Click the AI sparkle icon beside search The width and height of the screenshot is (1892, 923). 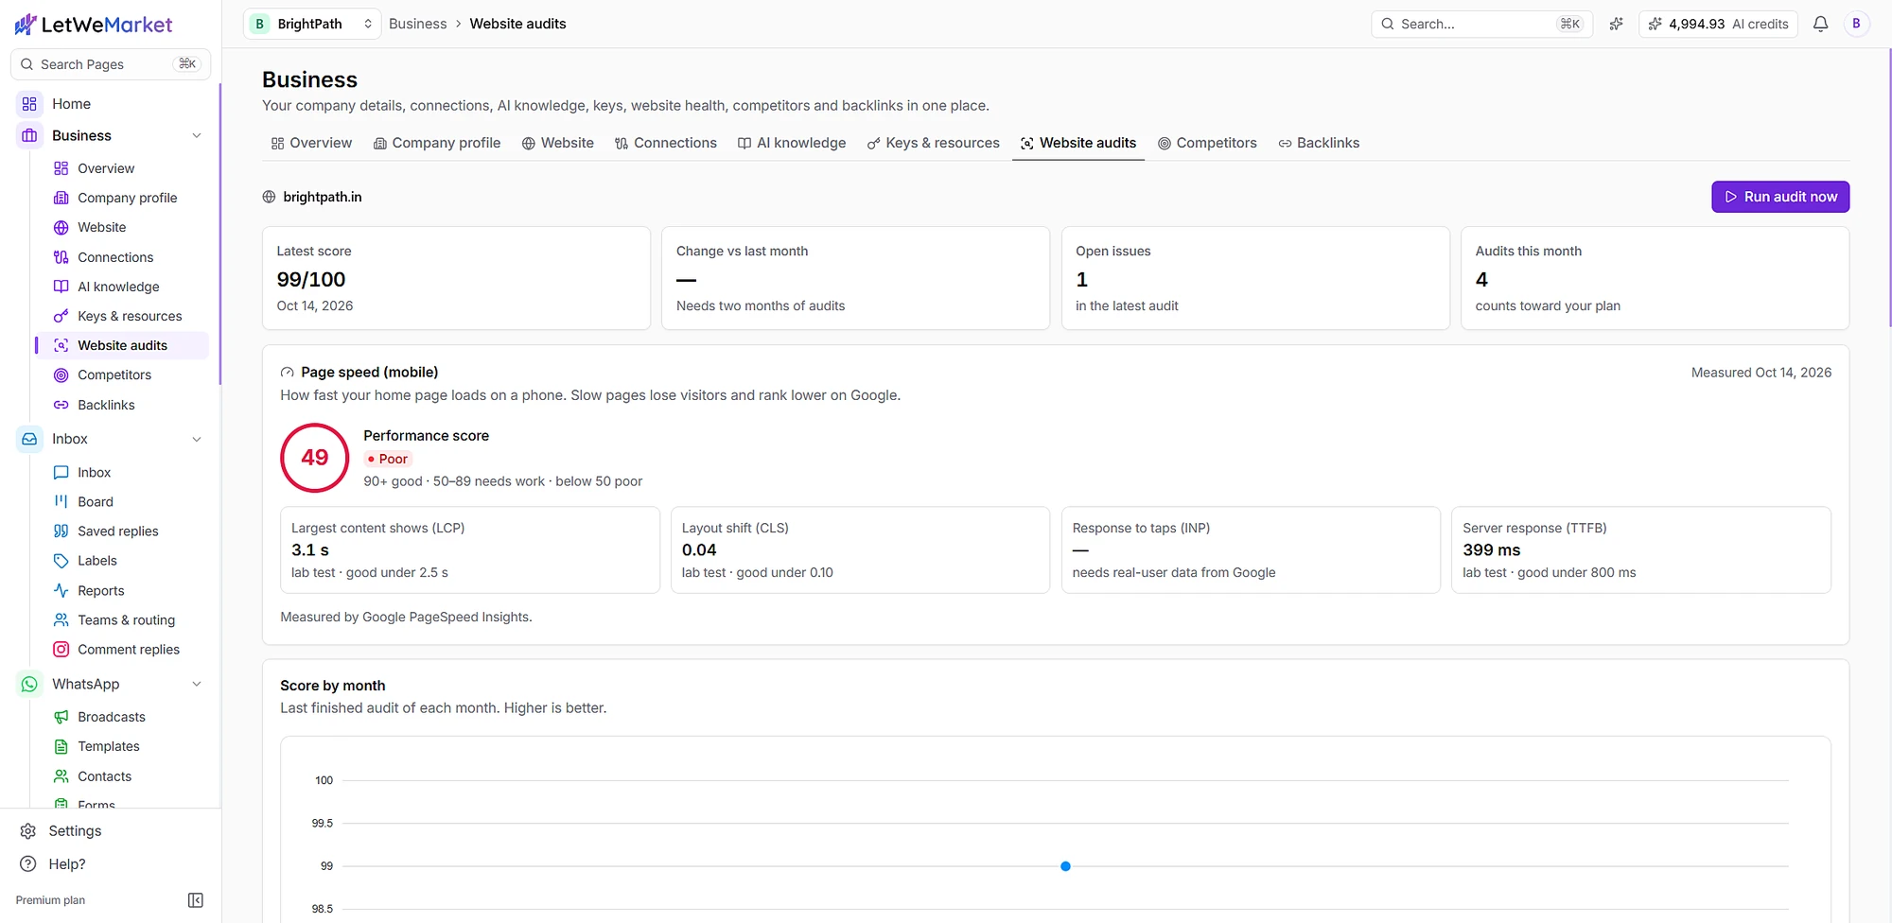tap(1616, 24)
